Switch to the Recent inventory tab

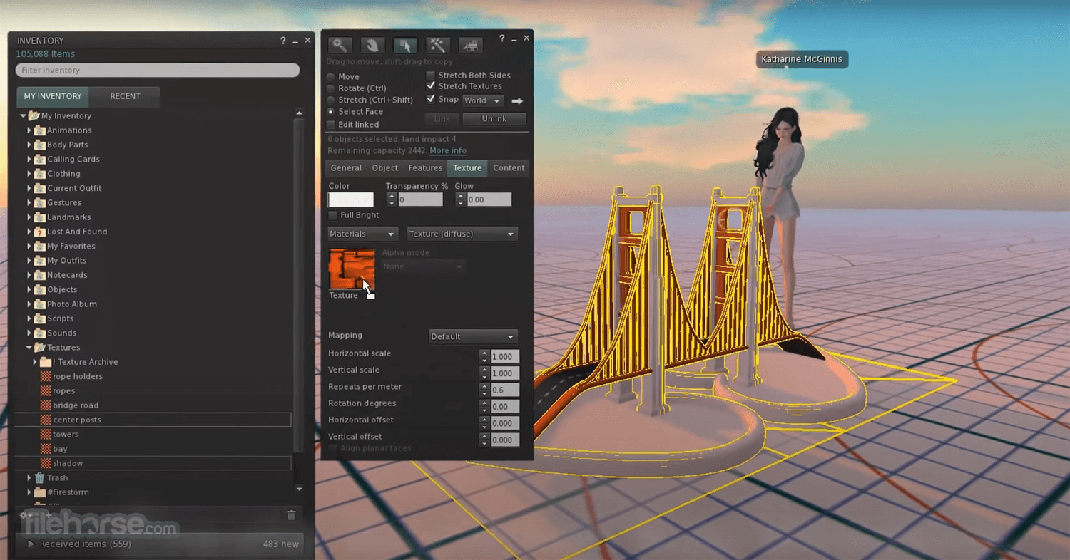(x=125, y=96)
